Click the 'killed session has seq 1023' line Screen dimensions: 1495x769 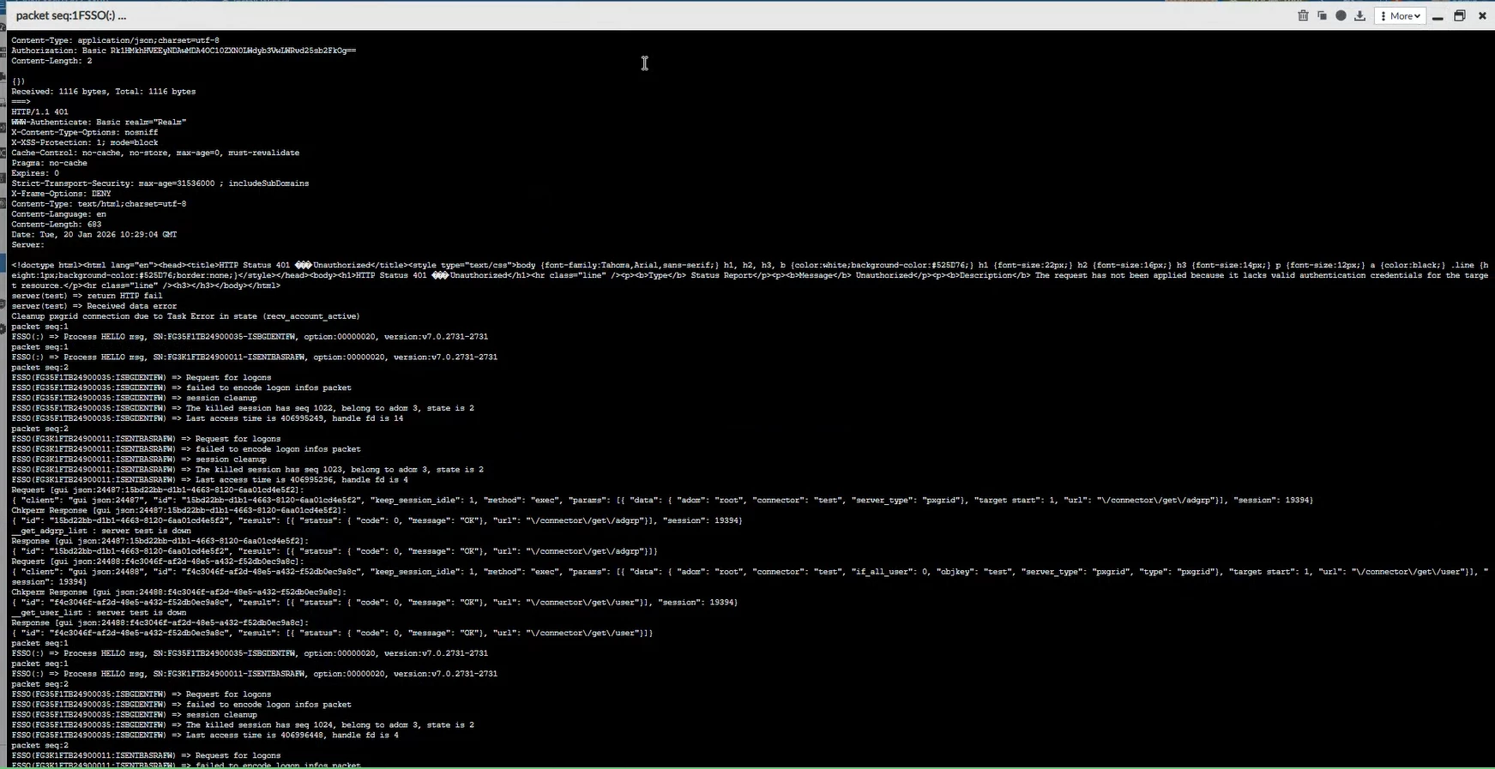pos(247,470)
